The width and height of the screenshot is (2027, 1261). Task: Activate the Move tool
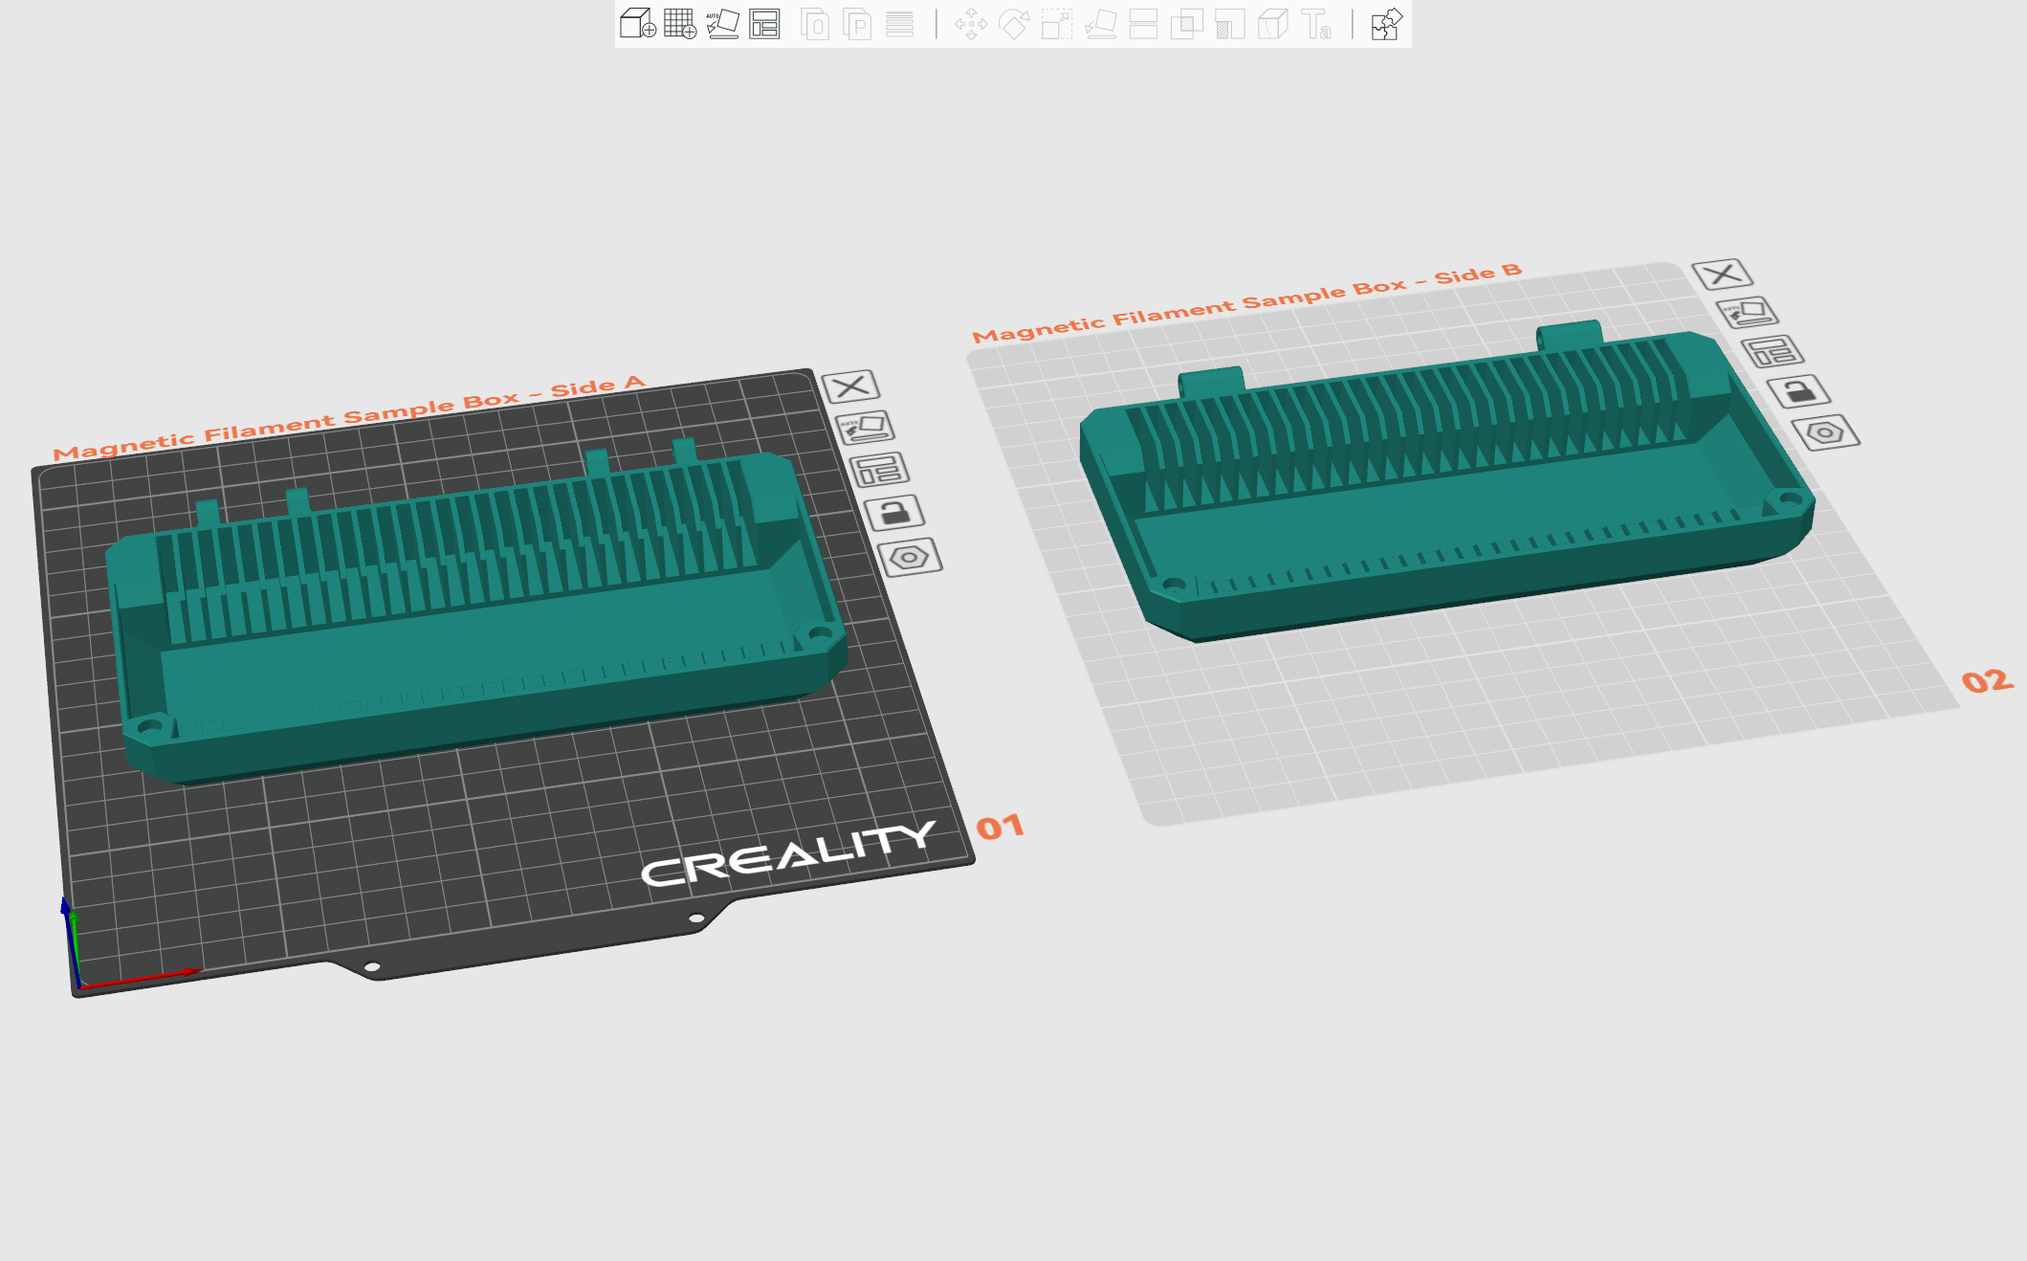(x=971, y=23)
